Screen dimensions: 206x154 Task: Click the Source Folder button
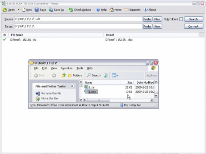click(x=147, y=19)
